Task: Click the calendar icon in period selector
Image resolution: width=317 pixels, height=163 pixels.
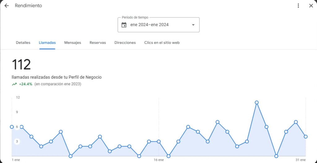Action: point(124,25)
